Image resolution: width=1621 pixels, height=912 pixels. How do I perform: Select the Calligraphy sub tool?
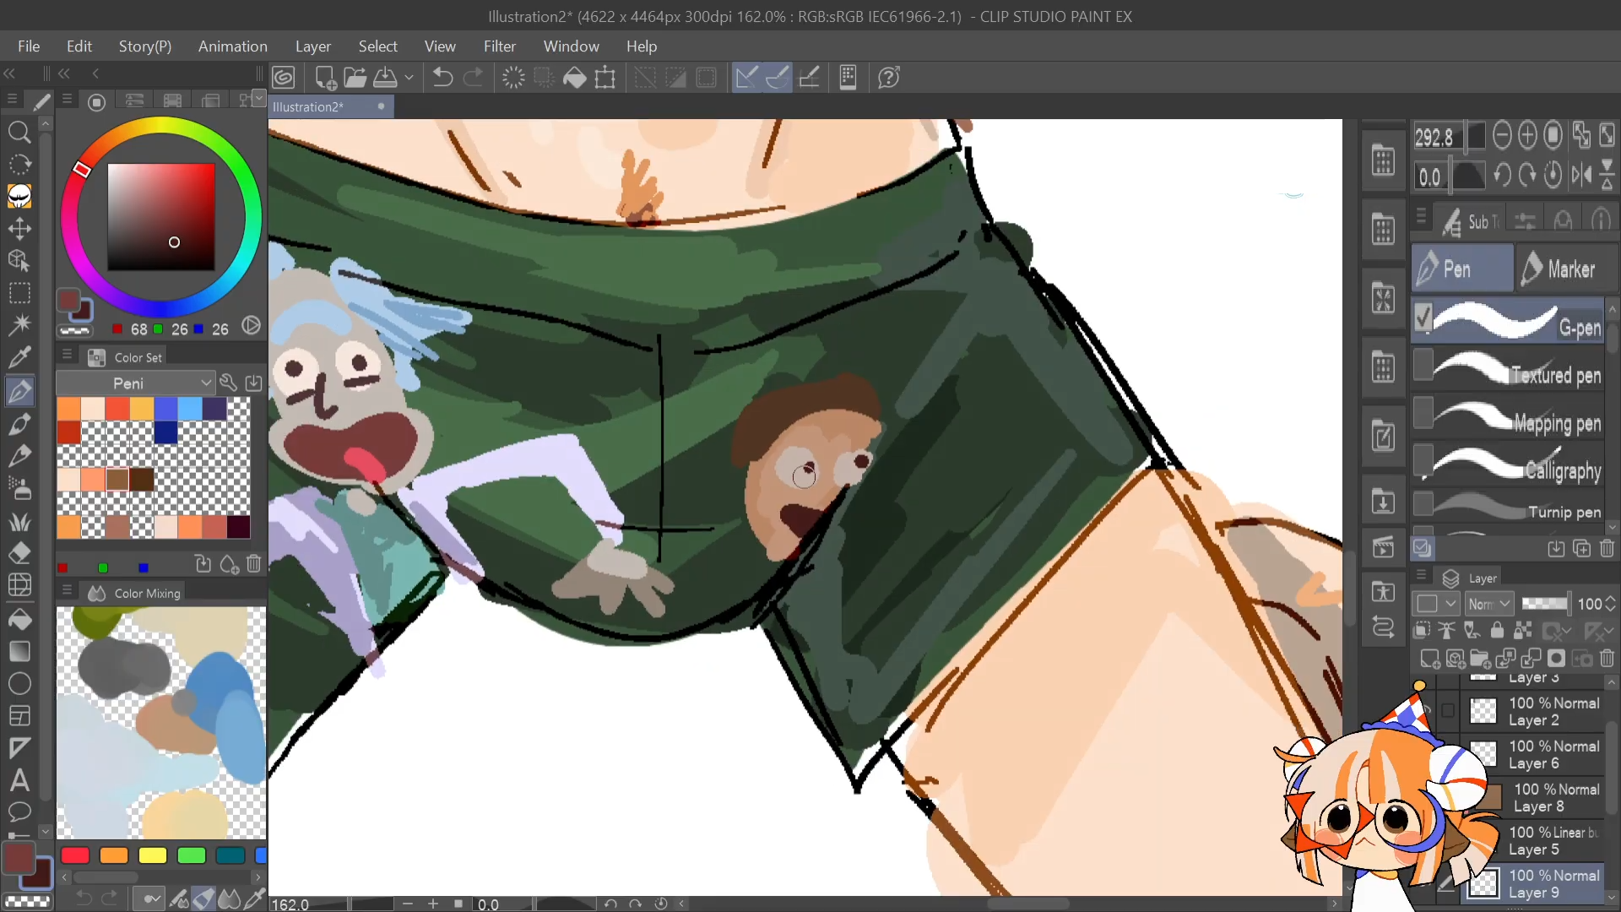tap(1508, 462)
